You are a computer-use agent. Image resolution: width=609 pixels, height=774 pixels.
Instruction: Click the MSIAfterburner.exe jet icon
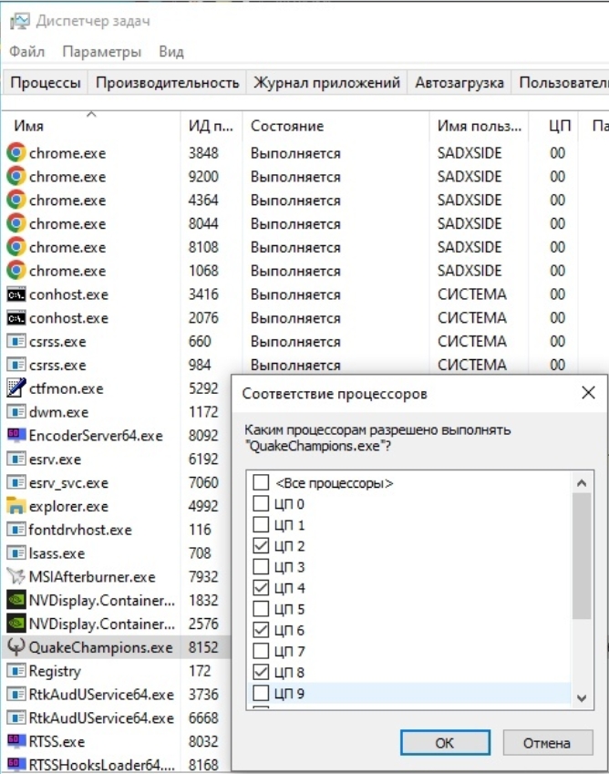tap(15, 576)
